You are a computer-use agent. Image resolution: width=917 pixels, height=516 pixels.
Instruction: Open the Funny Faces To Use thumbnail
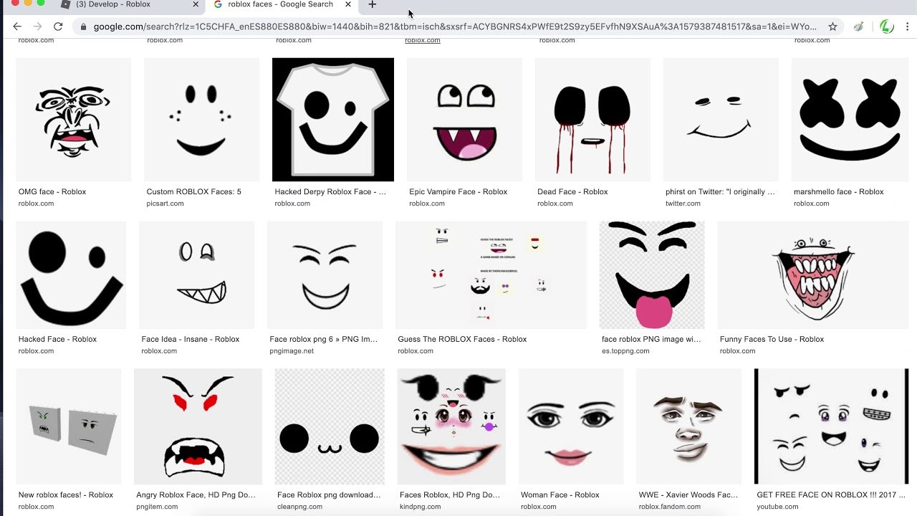pos(813,275)
